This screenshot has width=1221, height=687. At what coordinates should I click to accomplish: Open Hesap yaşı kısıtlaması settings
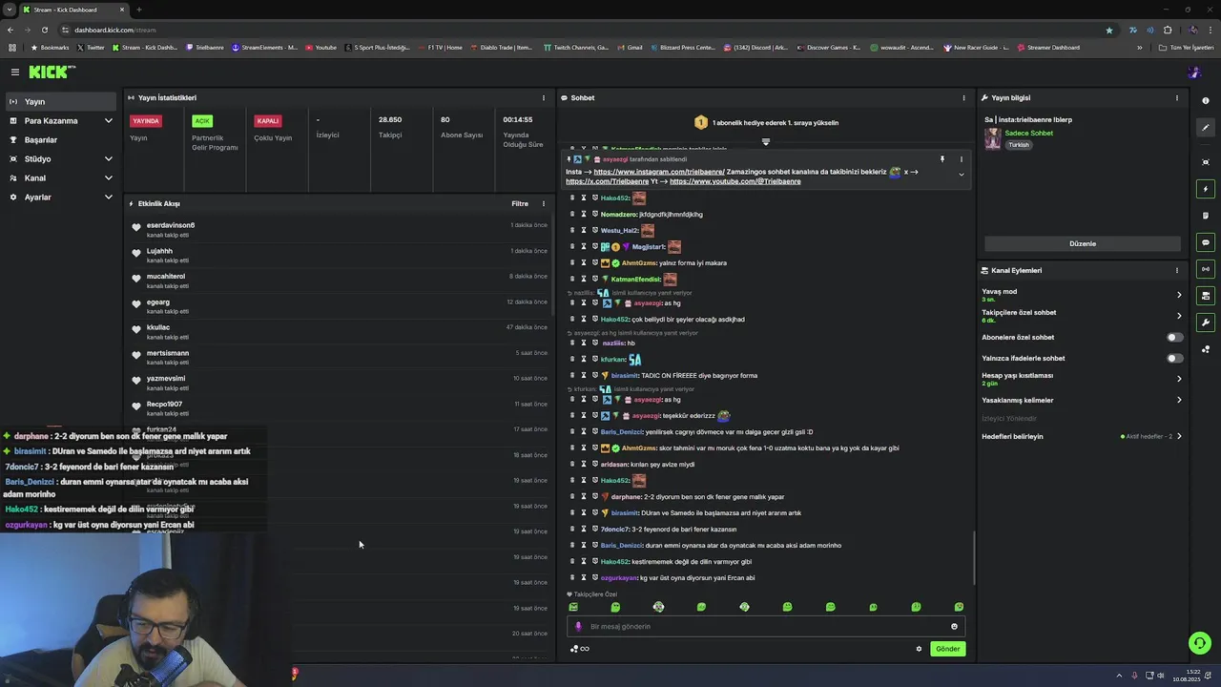(1083, 379)
